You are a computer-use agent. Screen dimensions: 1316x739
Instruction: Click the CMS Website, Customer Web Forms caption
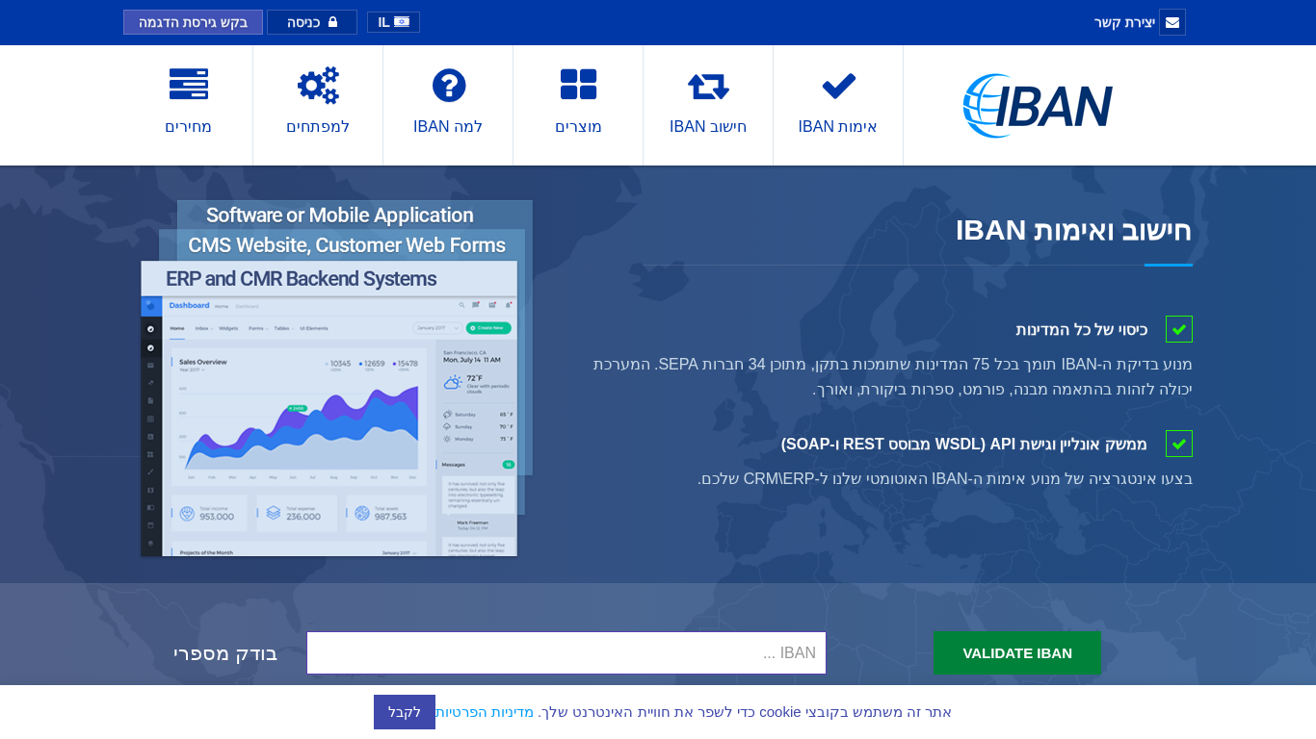point(347,245)
